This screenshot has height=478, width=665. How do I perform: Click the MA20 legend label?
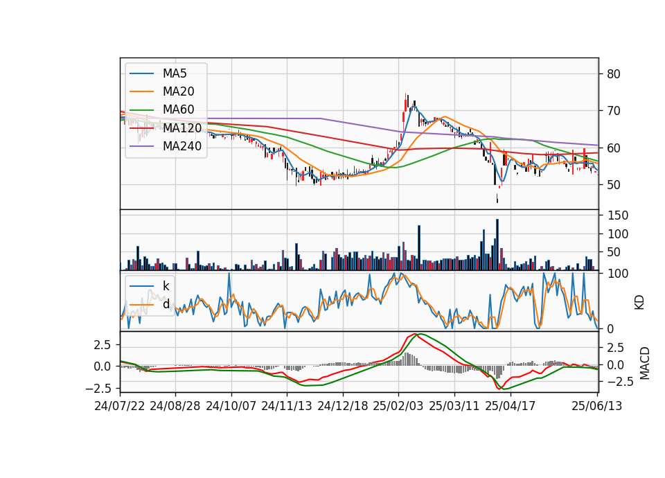click(x=178, y=91)
